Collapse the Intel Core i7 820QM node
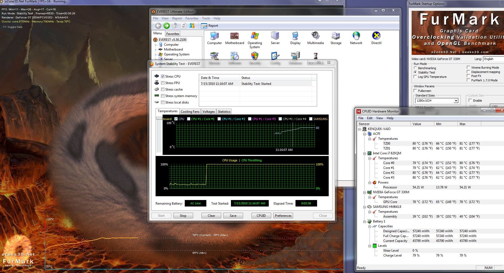The image size is (504, 273). [x=365, y=154]
